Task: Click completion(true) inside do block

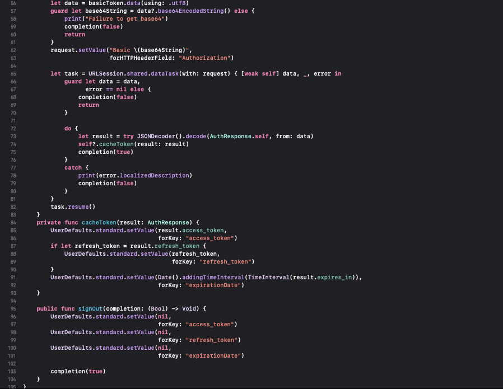Action: click(106, 152)
